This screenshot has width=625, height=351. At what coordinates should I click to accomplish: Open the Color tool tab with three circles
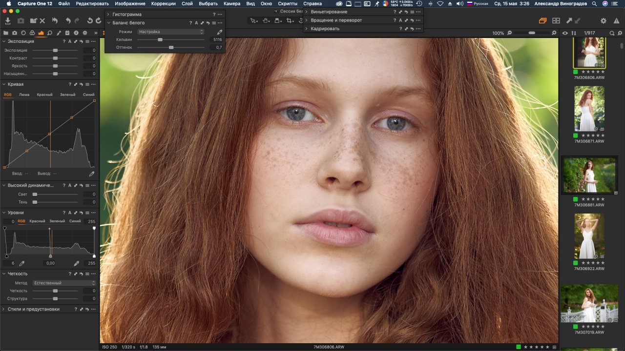(x=32, y=33)
